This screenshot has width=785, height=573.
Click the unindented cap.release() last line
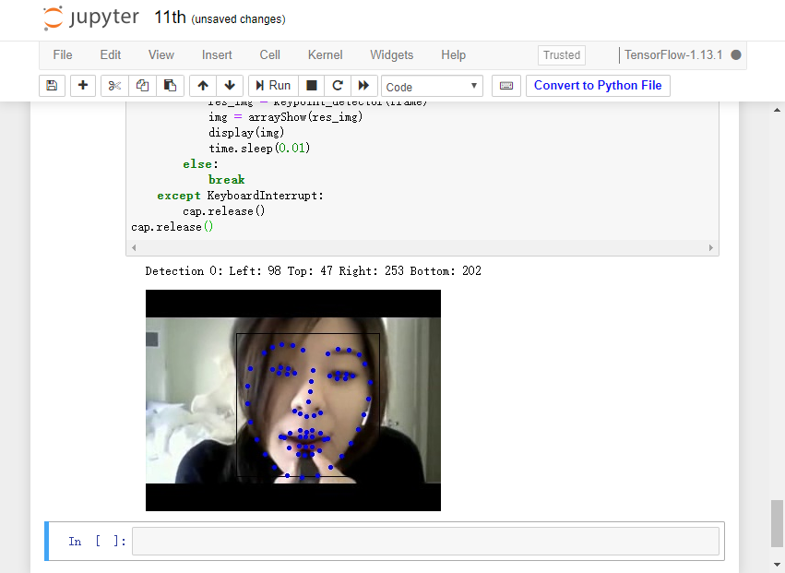(172, 227)
